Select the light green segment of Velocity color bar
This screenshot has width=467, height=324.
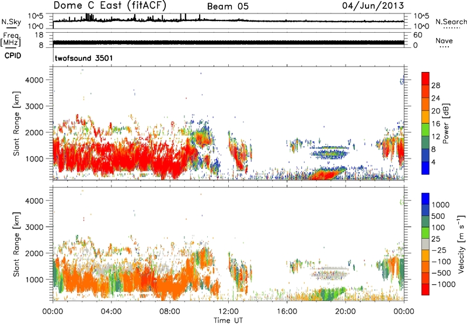426,233
